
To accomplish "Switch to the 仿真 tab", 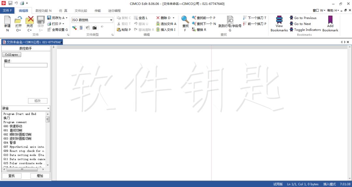I will [63, 10].
